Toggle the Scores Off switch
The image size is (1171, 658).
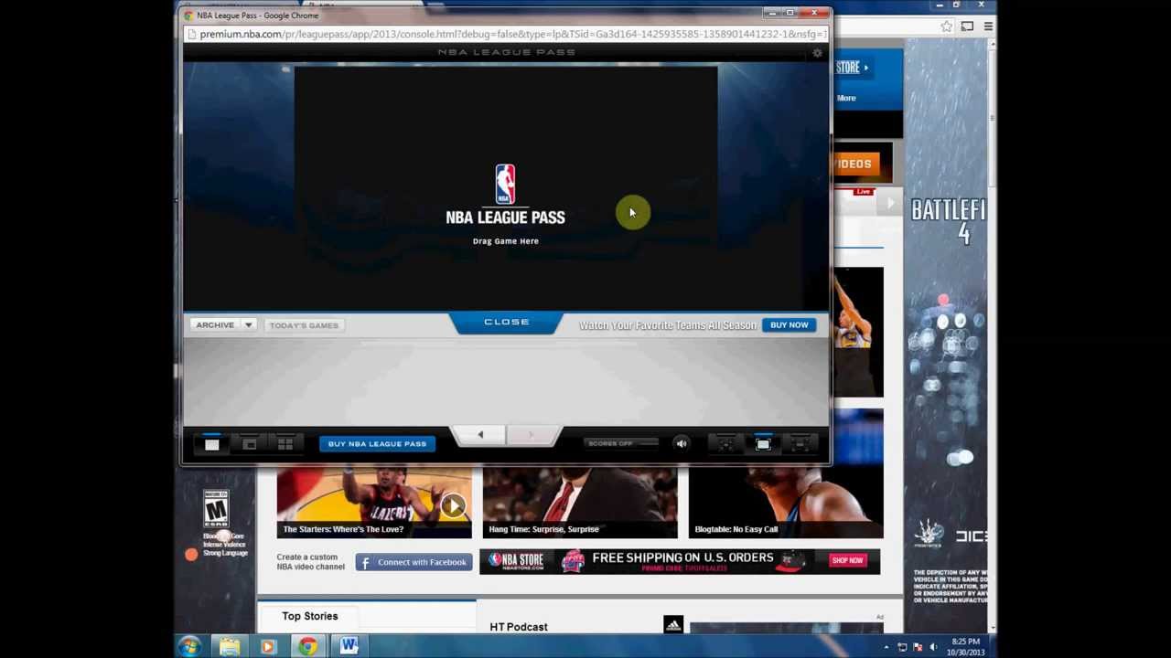[x=622, y=444]
